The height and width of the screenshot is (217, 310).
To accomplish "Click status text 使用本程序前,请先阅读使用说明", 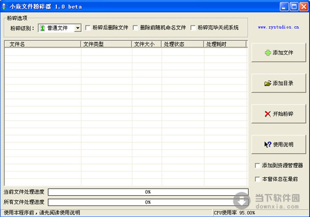I will click(x=42, y=213).
